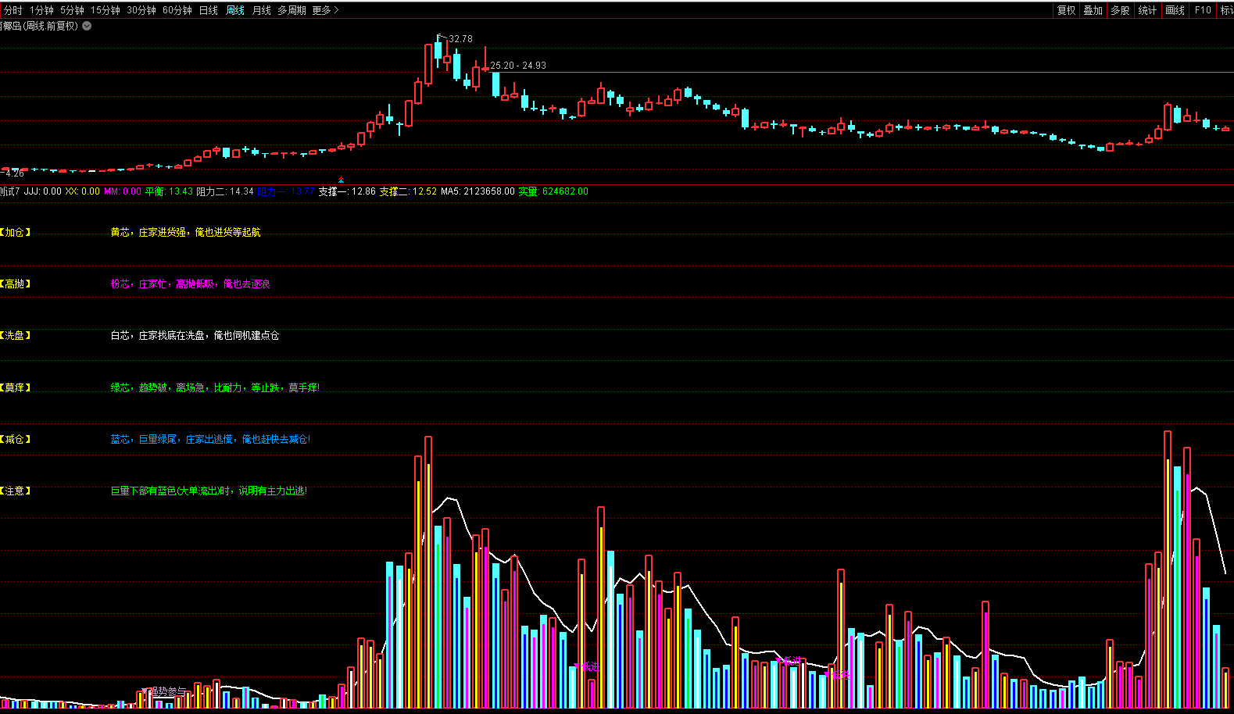1234x714 pixels.
Task: Click the 统计 statistics button
Action: (1147, 10)
